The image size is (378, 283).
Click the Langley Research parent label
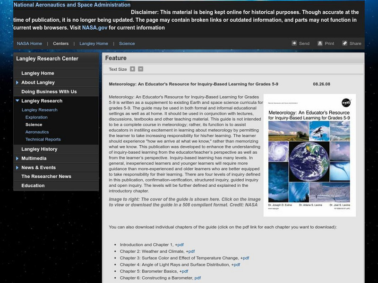point(42,101)
